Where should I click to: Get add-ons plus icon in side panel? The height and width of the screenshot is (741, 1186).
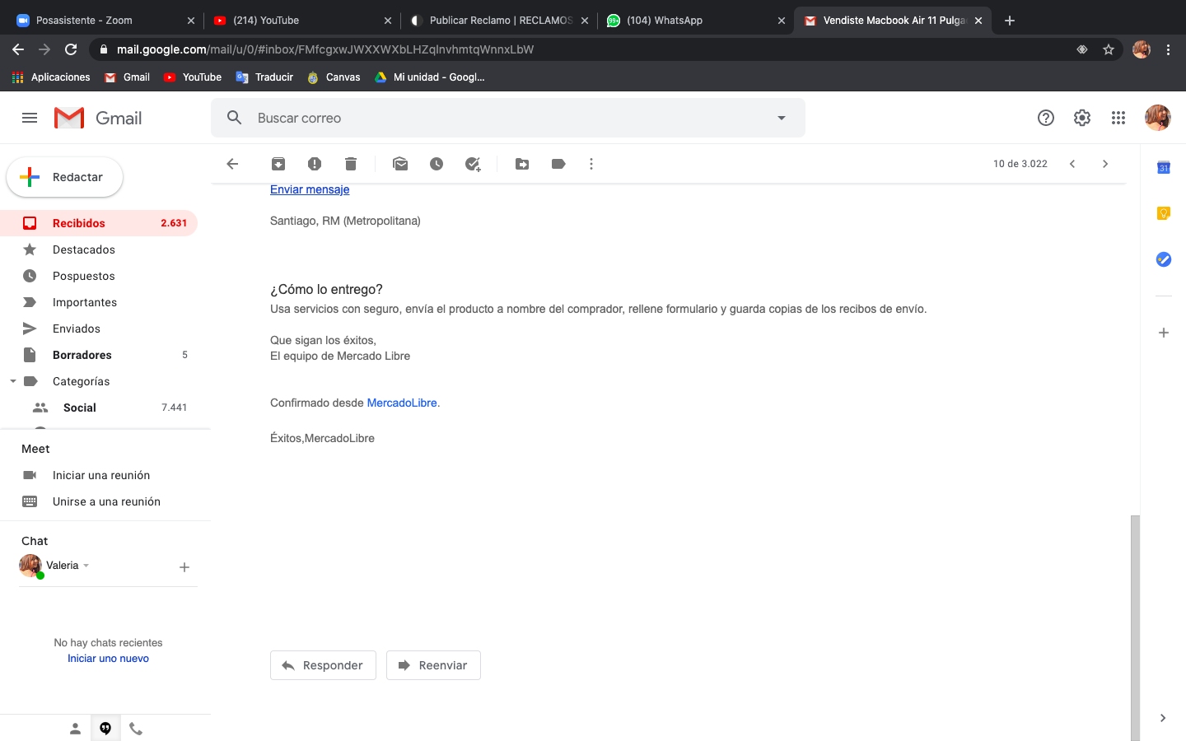click(x=1164, y=333)
